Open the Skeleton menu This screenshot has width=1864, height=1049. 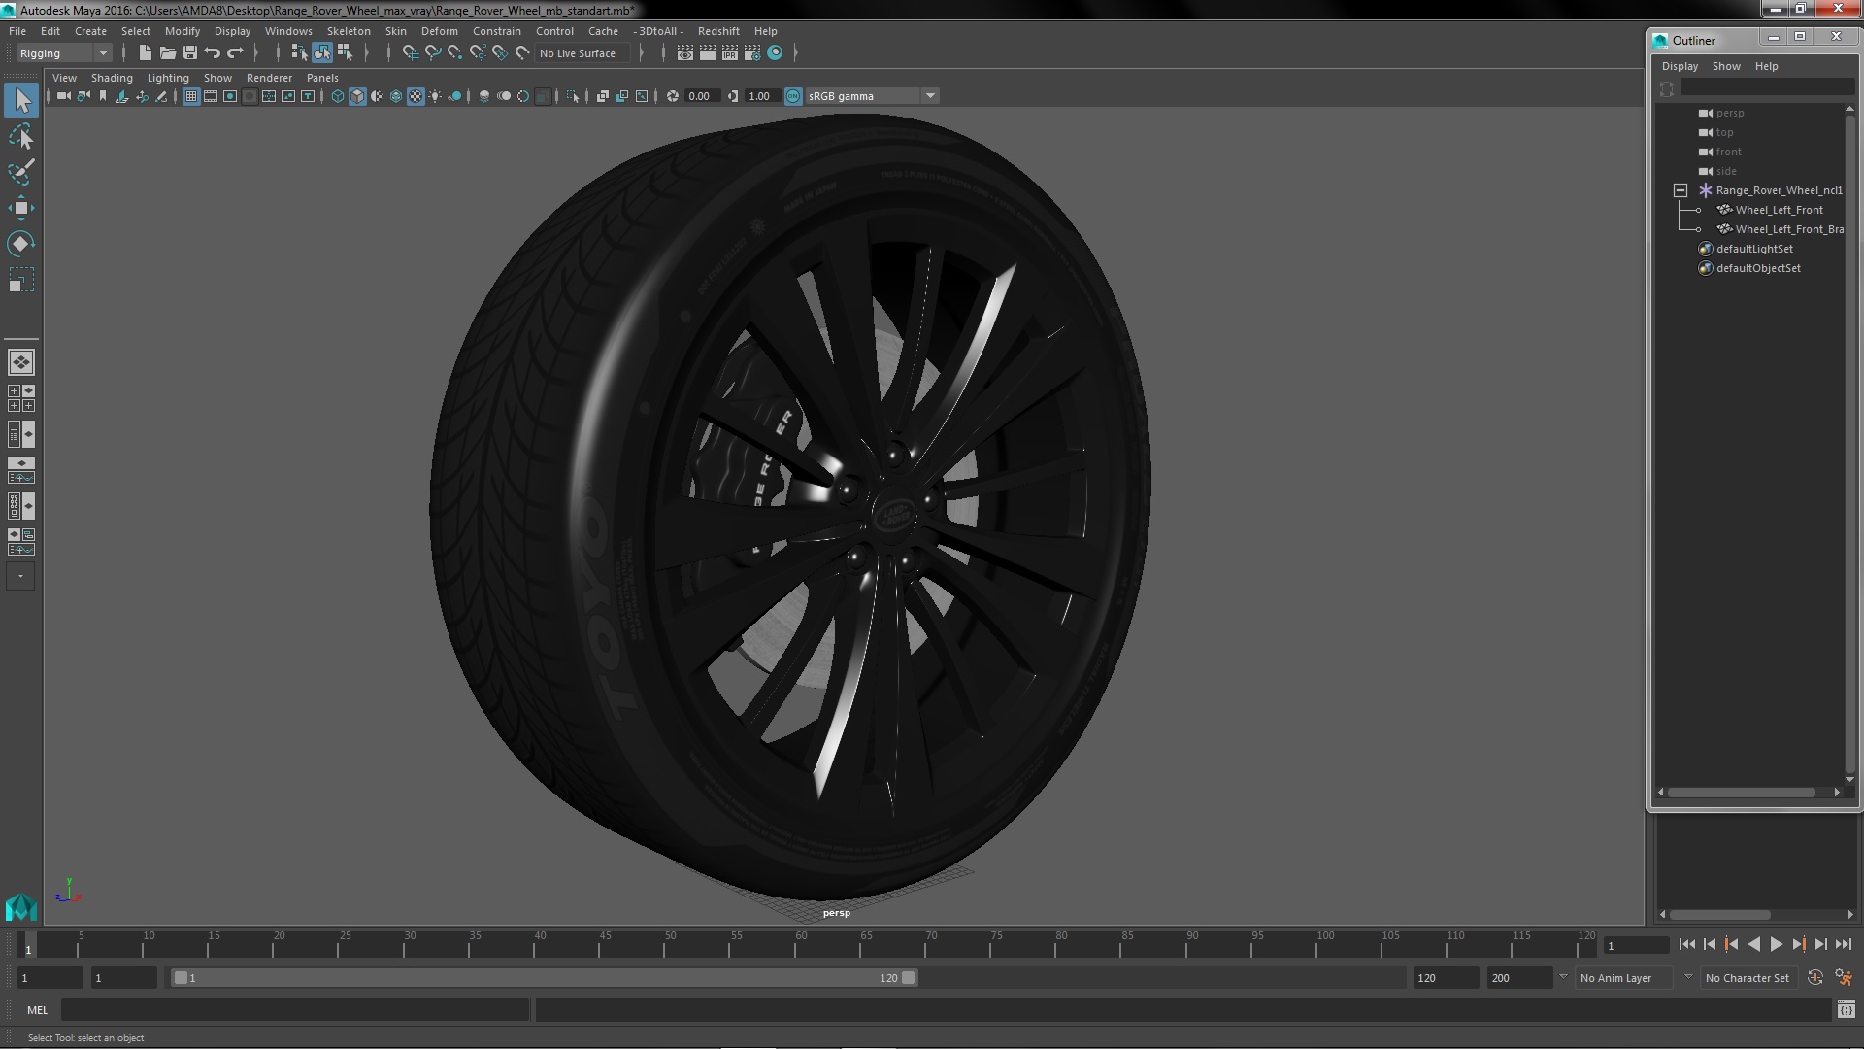point(349,31)
